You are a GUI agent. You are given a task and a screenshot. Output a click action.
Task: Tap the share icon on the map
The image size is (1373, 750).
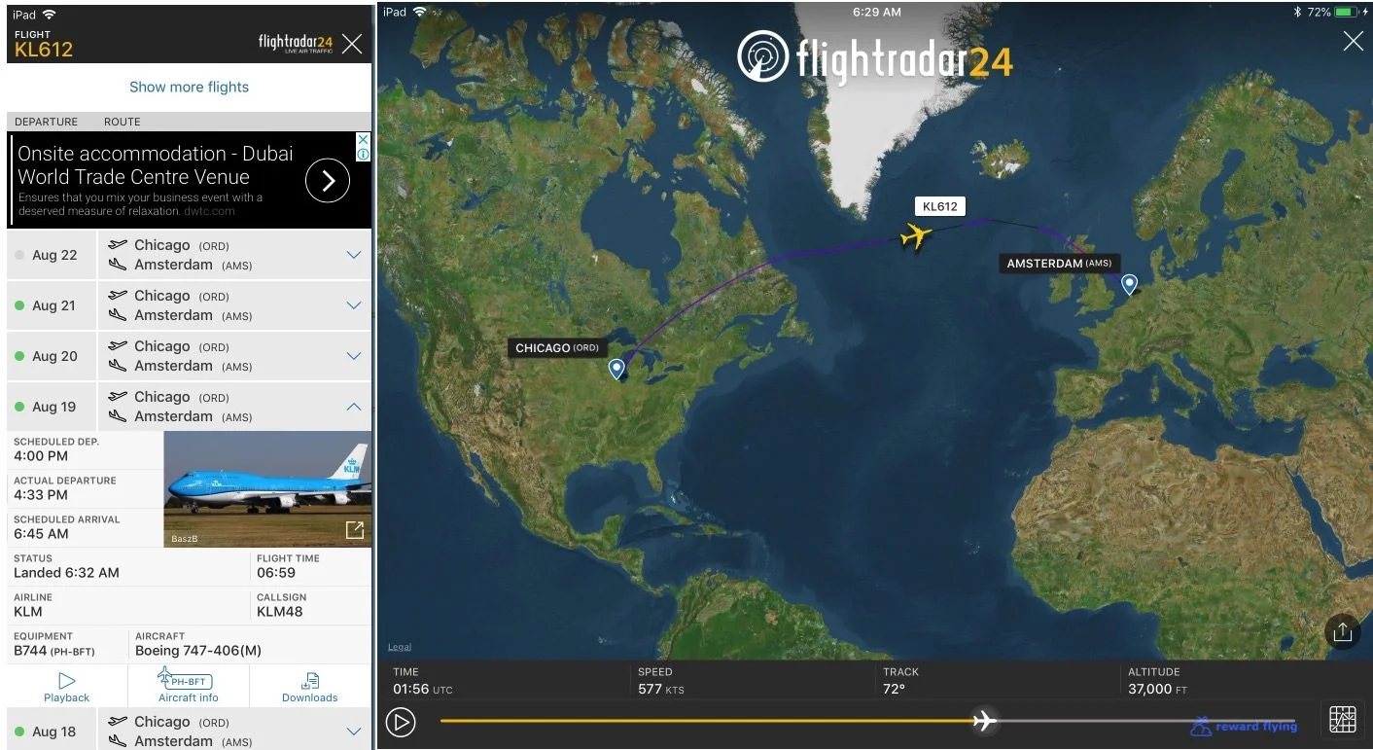pyautogui.click(x=1342, y=632)
